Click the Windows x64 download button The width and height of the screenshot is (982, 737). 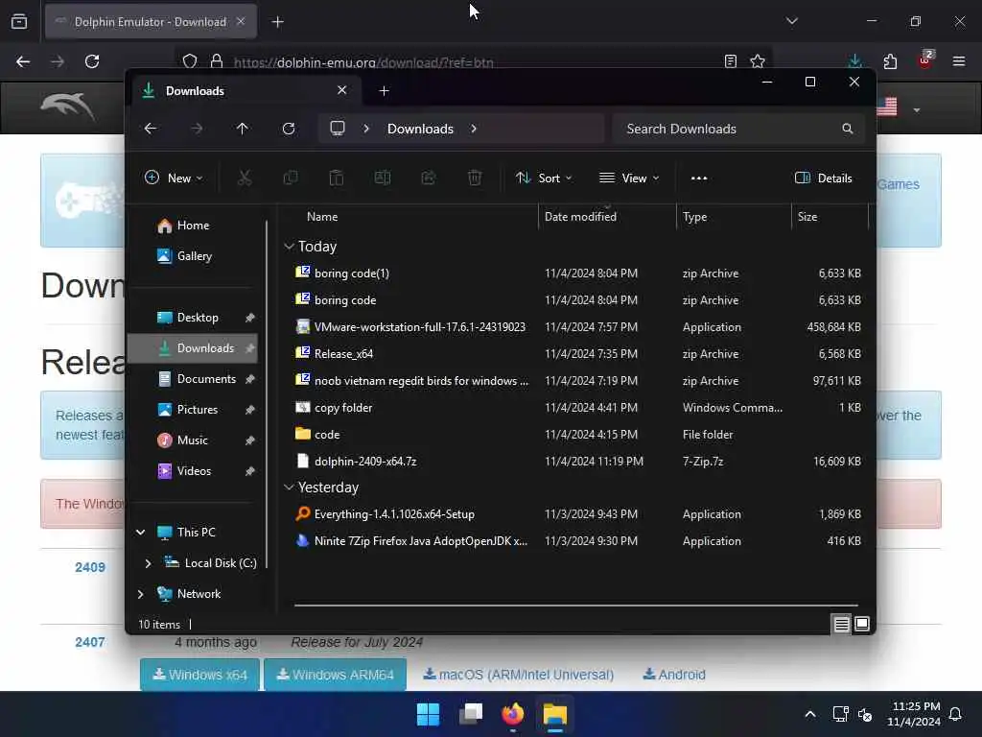click(x=199, y=675)
